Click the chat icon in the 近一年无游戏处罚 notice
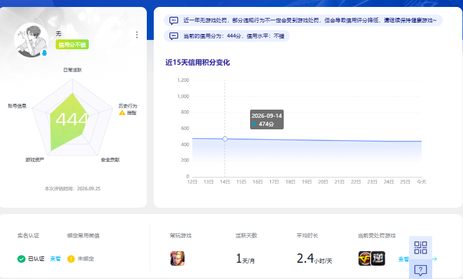Viewport: 463px width, 279px height. pyautogui.click(x=173, y=20)
